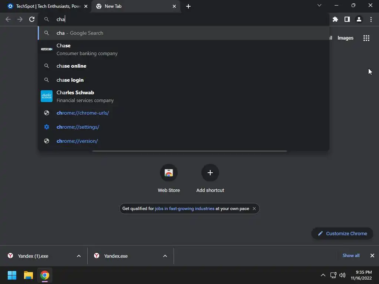Dismiss the jobs promo message
Viewport: 379px width, 284px height.
[x=254, y=209]
